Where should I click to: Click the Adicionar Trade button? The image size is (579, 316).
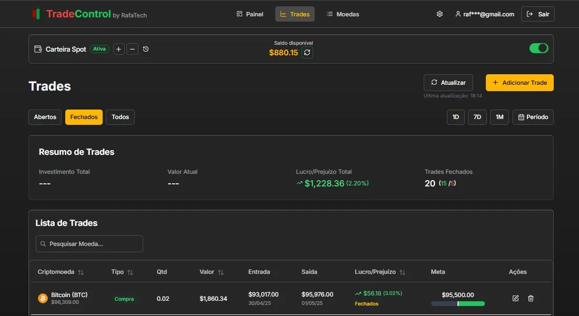click(x=520, y=83)
